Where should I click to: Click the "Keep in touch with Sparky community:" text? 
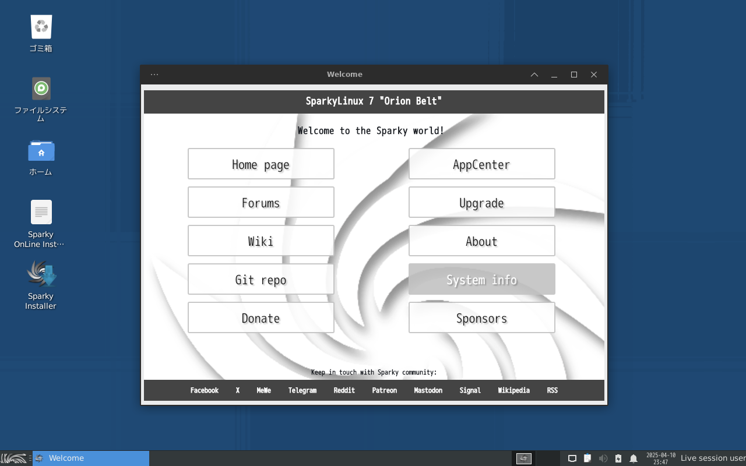[x=374, y=372]
